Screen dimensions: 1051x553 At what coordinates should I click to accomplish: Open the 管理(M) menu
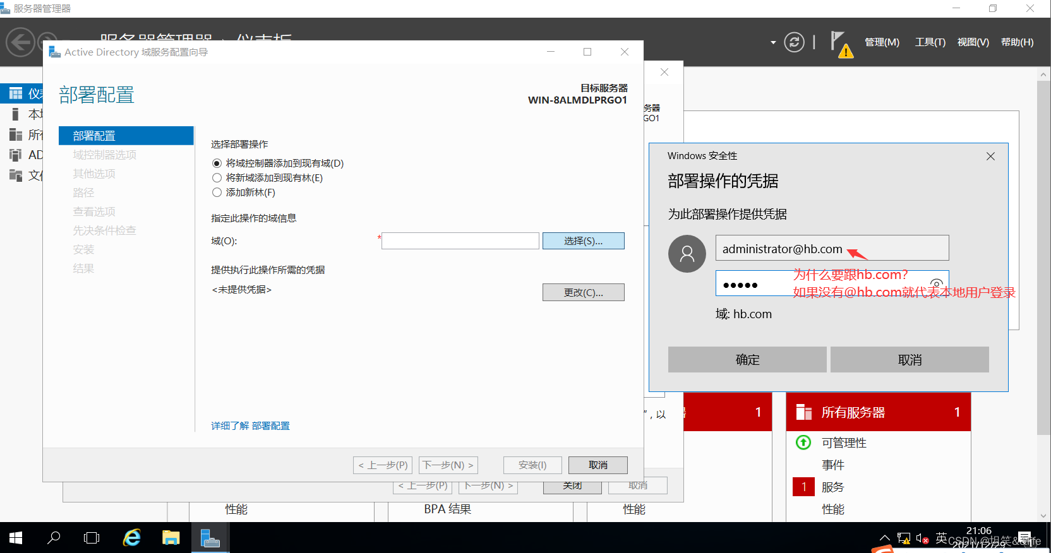(x=882, y=42)
